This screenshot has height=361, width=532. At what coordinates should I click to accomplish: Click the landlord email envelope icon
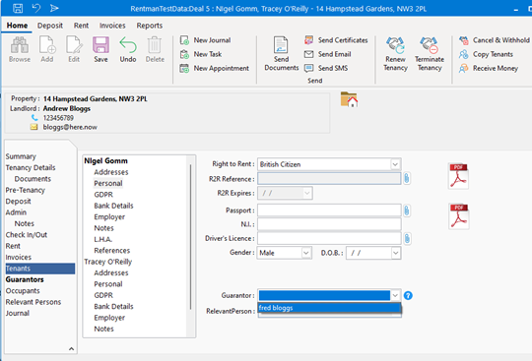(x=33, y=127)
